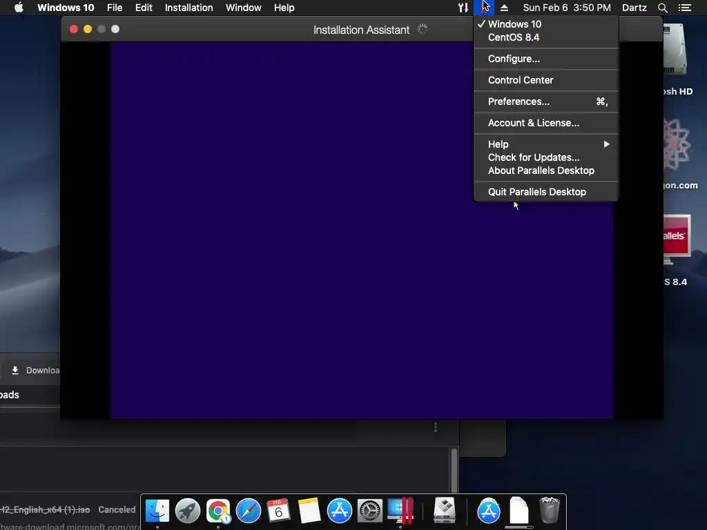This screenshot has height=530, width=707.
Task: Open Finder from the Dock
Action: click(x=157, y=511)
